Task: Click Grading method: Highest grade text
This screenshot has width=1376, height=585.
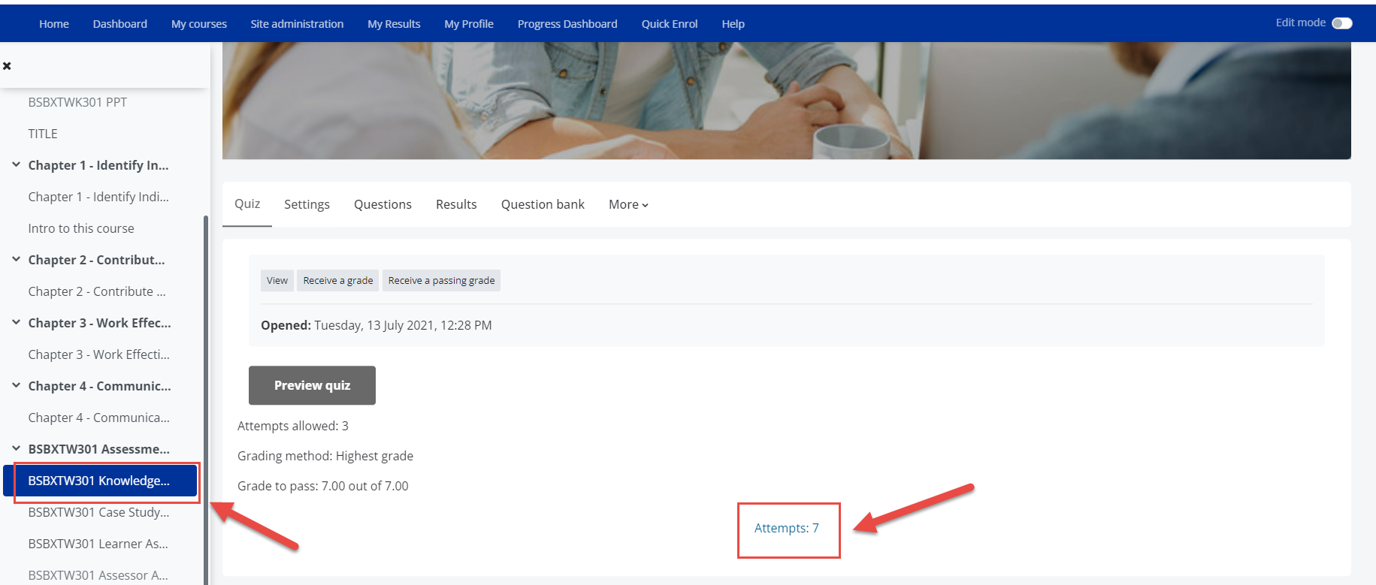Action: pyautogui.click(x=325, y=456)
